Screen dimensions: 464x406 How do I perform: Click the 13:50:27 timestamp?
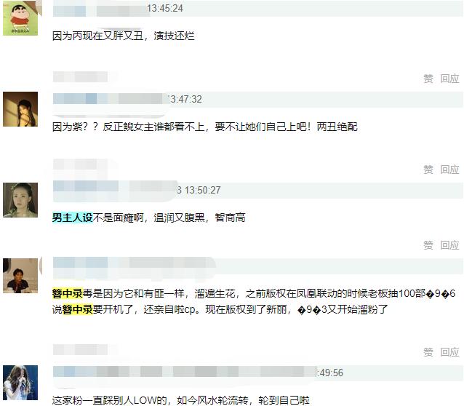[199, 190]
